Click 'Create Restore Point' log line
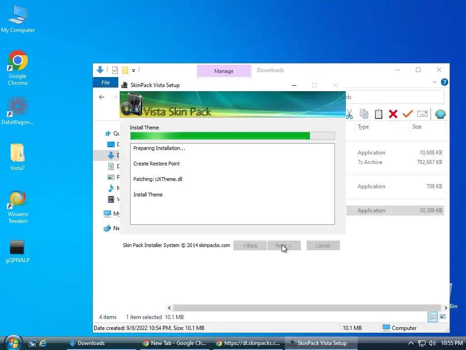Image resolution: width=466 pixels, height=350 pixels. click(x=157, y=164)
